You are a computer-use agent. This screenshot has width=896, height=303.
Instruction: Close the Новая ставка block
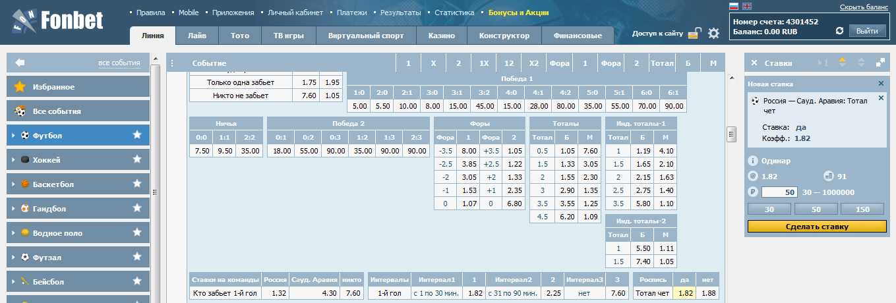[x=881, y=84]
